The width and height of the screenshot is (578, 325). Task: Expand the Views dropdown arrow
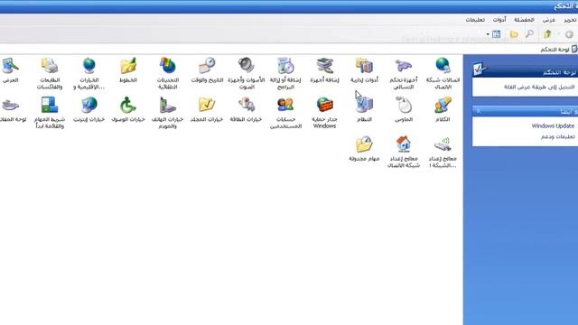click(x=488, y=34)
